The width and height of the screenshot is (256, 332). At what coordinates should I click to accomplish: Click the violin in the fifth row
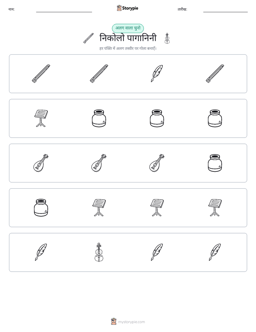tap(99, 252)
